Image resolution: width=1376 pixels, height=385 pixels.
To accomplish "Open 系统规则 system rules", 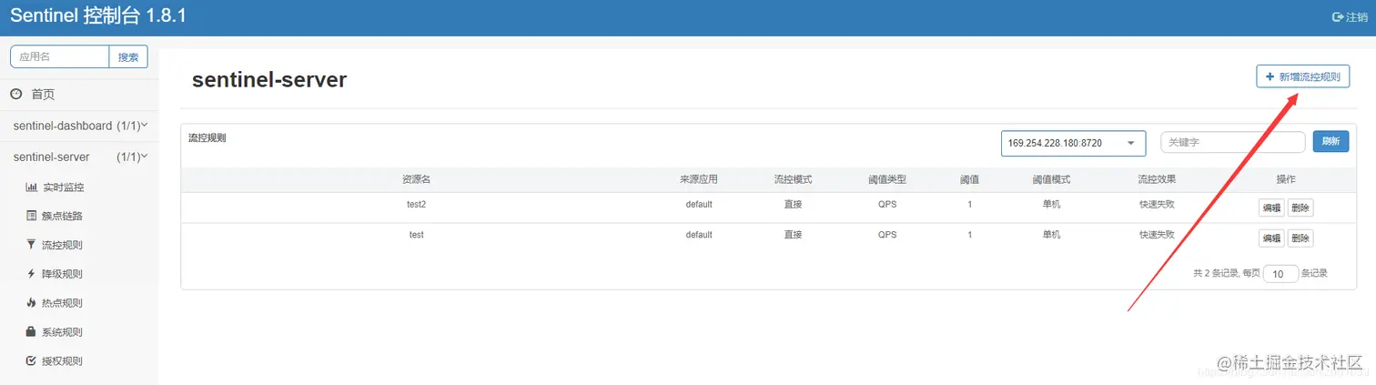I will coord(62,332).
